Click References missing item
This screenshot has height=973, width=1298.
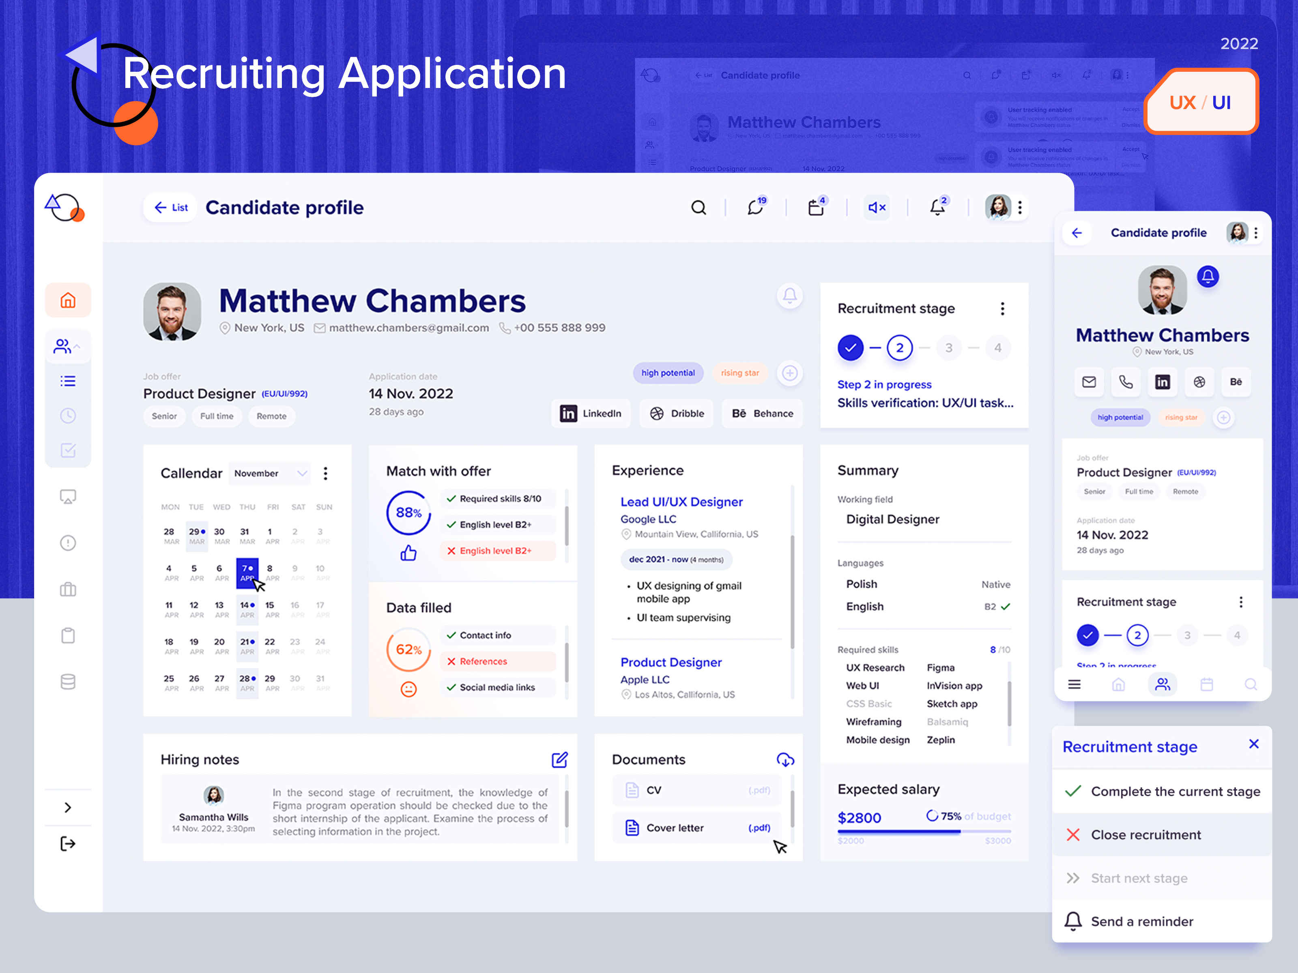[498, 662]
